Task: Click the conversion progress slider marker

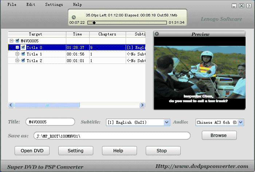Action: coord(94,23)
